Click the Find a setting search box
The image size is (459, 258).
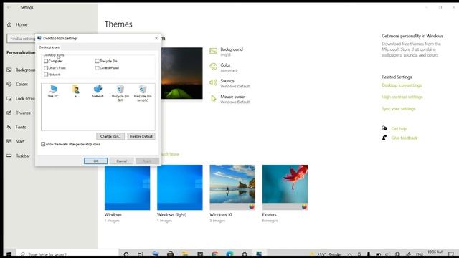[21, 39]
